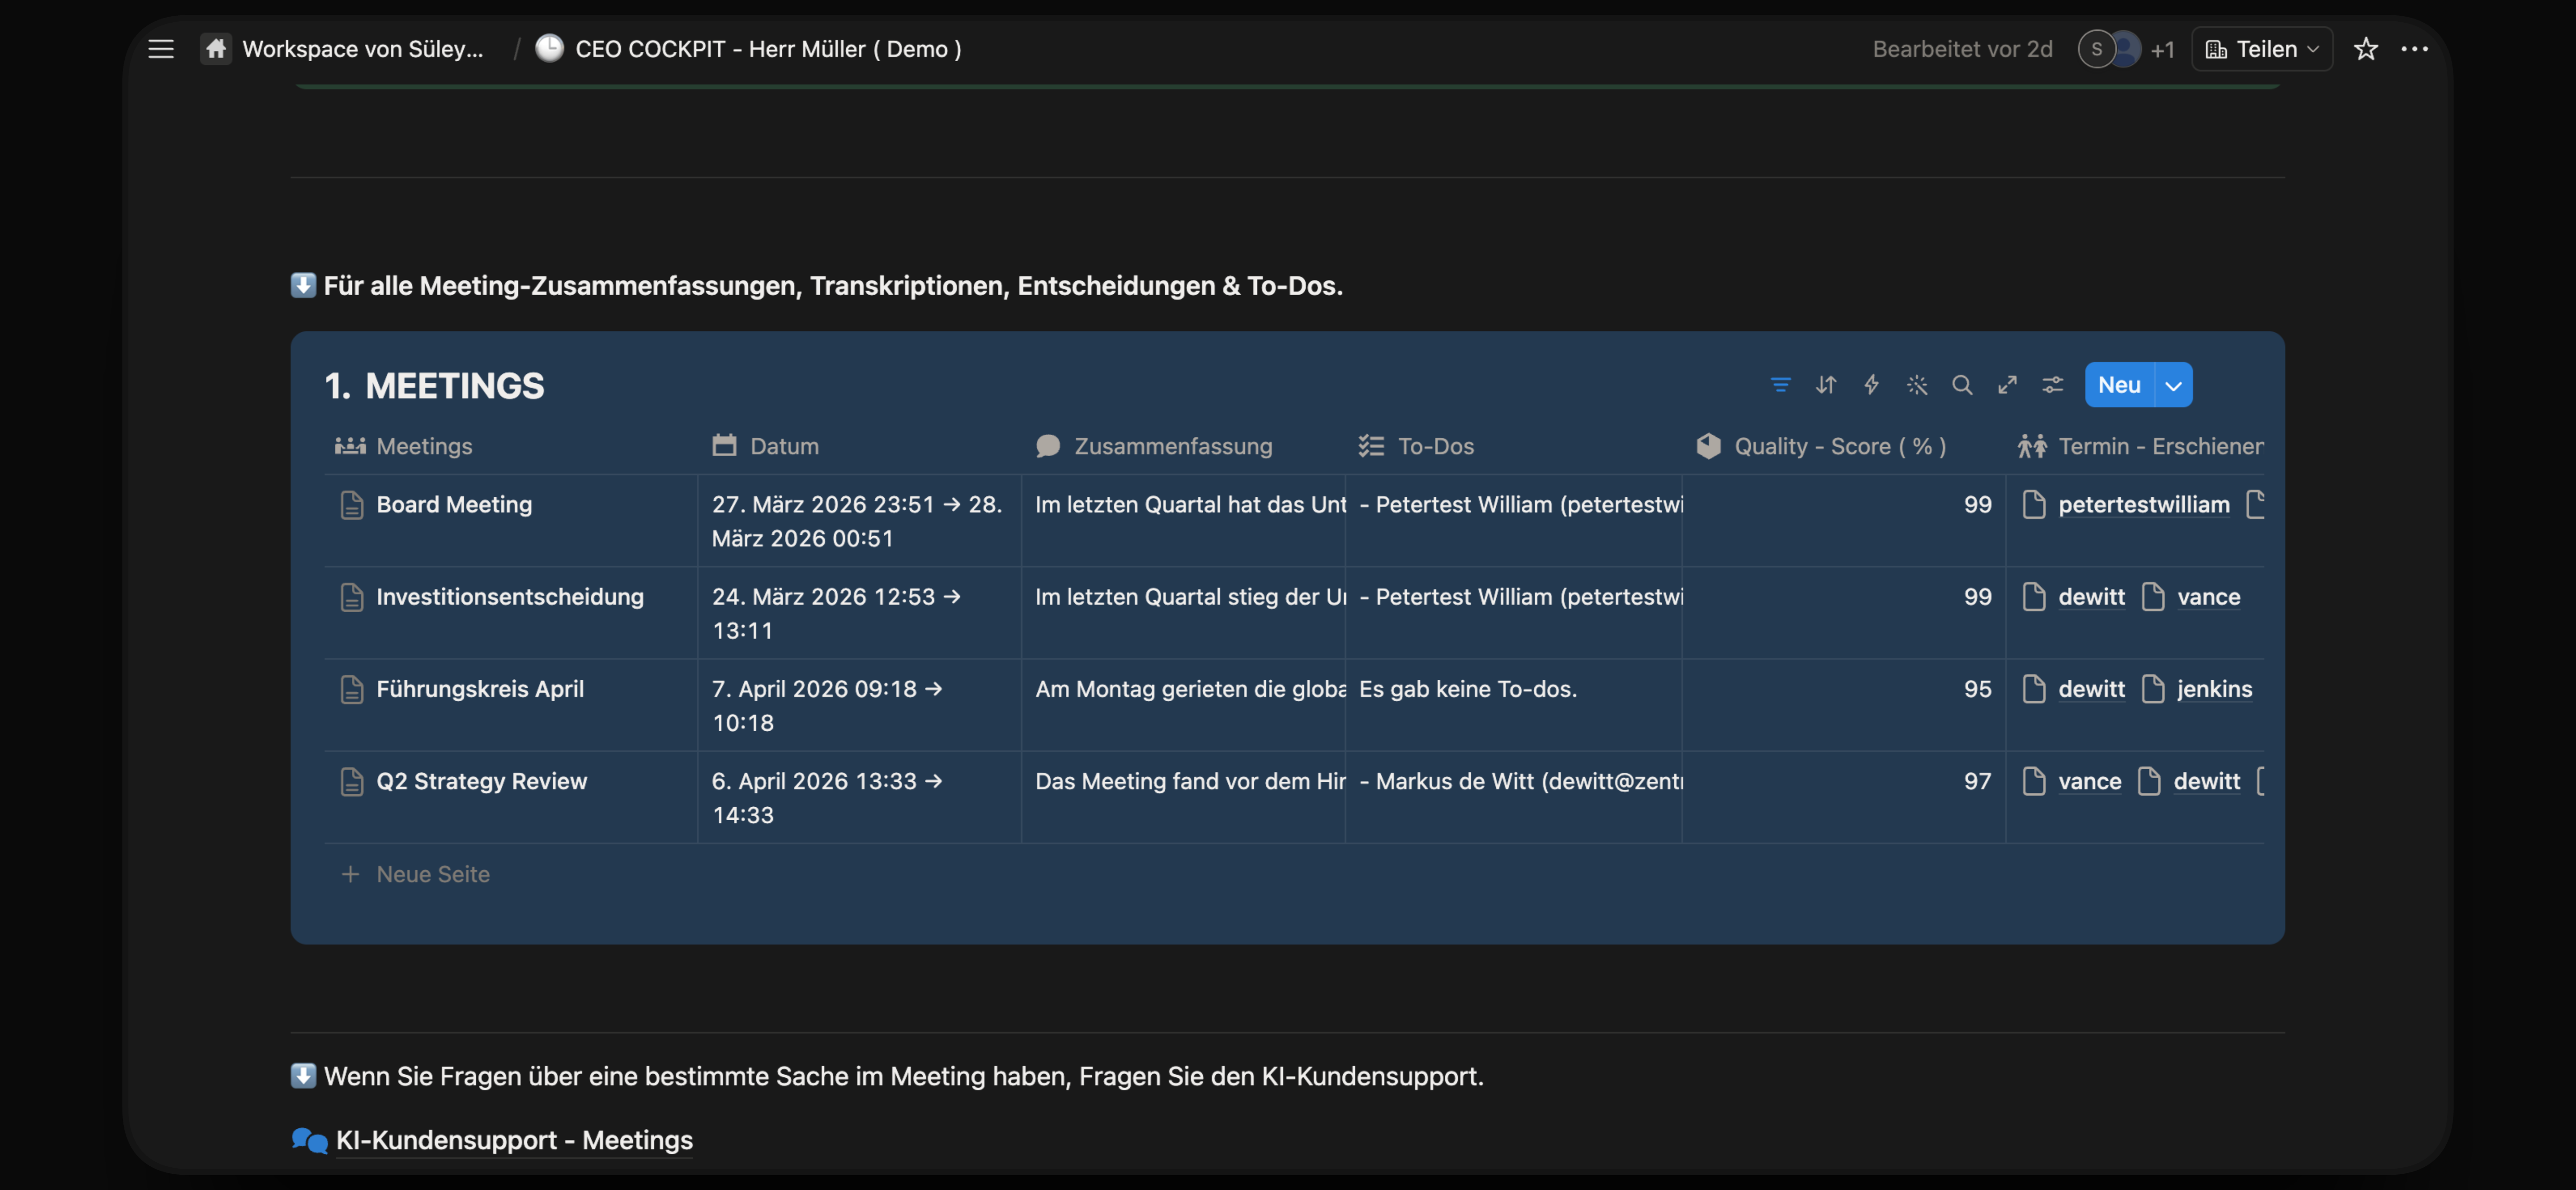Open dewitt relation in Investitionsentscheidung row
This screenshot has width=2576, height=1190.
click(2091, 596)
